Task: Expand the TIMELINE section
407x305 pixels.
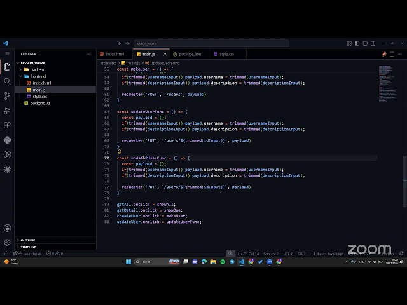Action: [28, 247]
